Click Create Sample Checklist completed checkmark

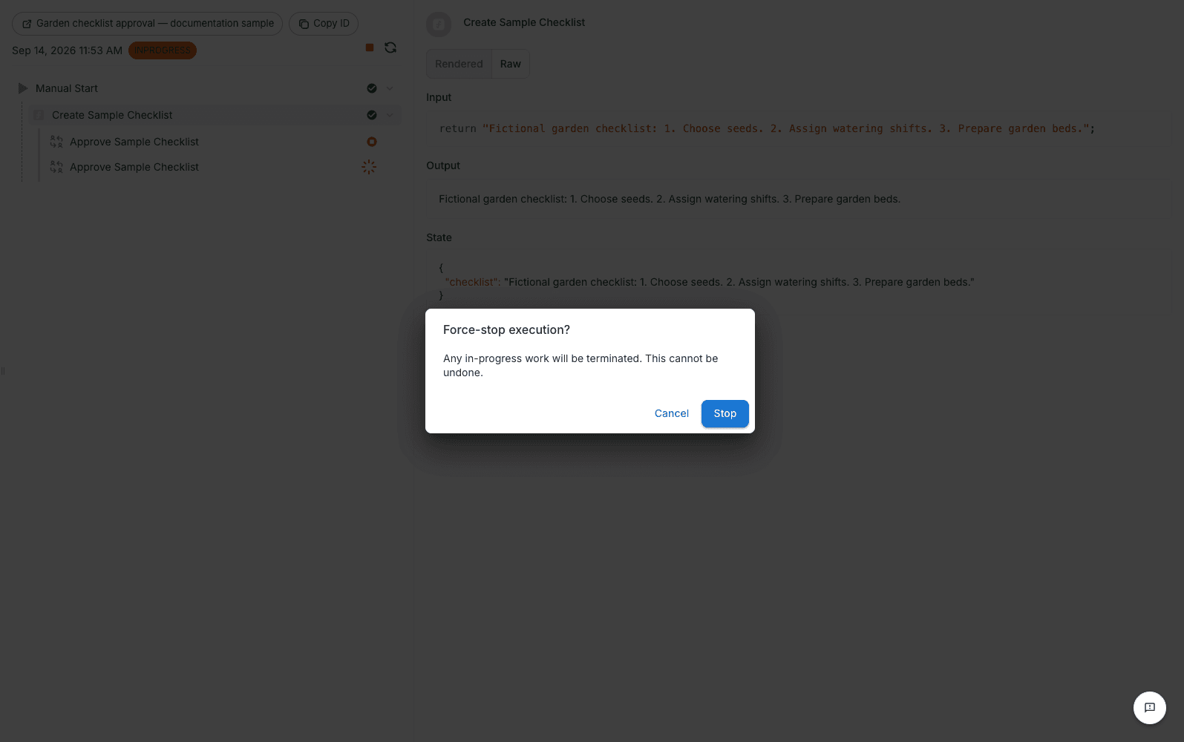point(372,115)
